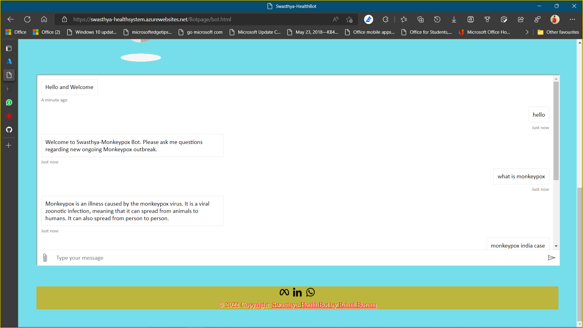The height and width of the screenshot is (328, 583).
Task: Open Settings and more ellipsis menu
Action: pos(572,19)
